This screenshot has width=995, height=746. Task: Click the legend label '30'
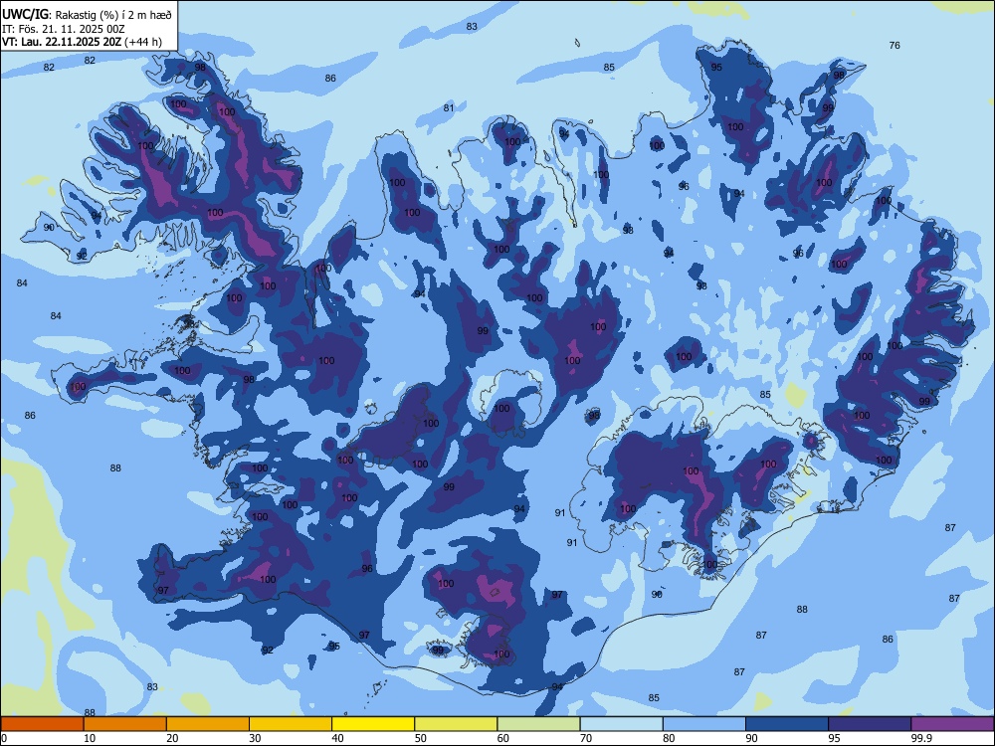(255, 738)
